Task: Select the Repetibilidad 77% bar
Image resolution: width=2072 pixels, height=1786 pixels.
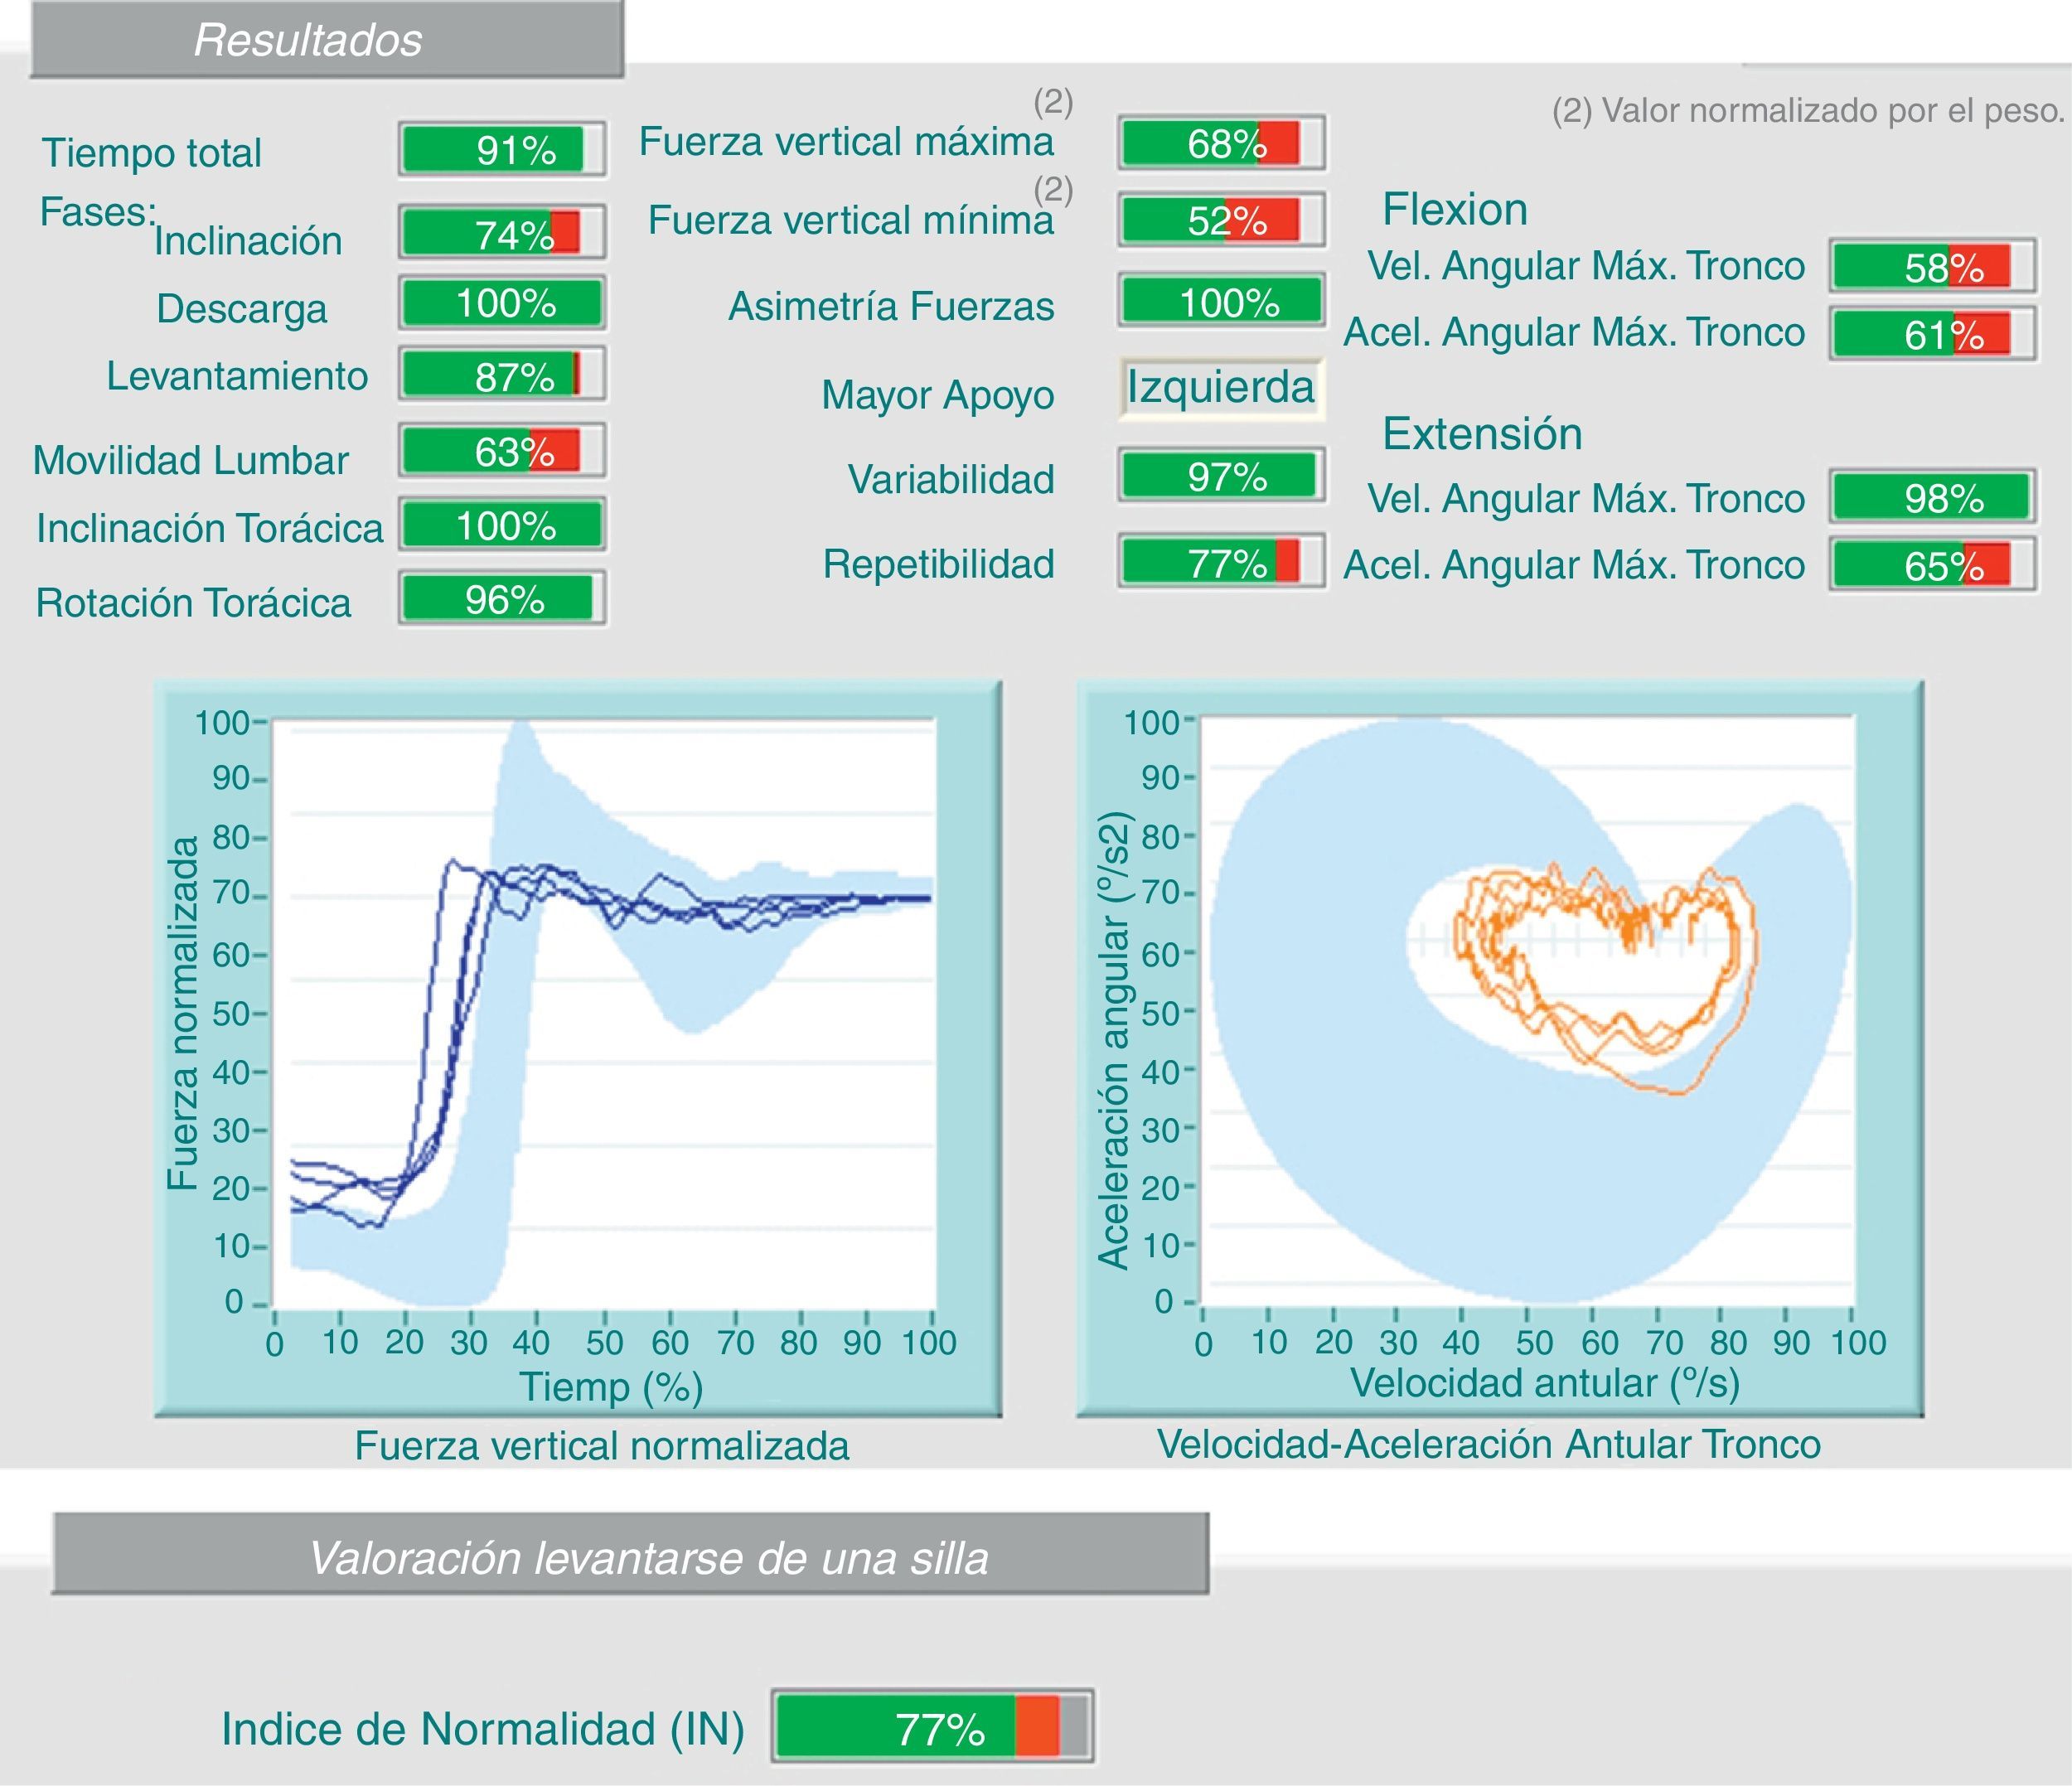Action: pyautogui.click(x=1222, y=562)
